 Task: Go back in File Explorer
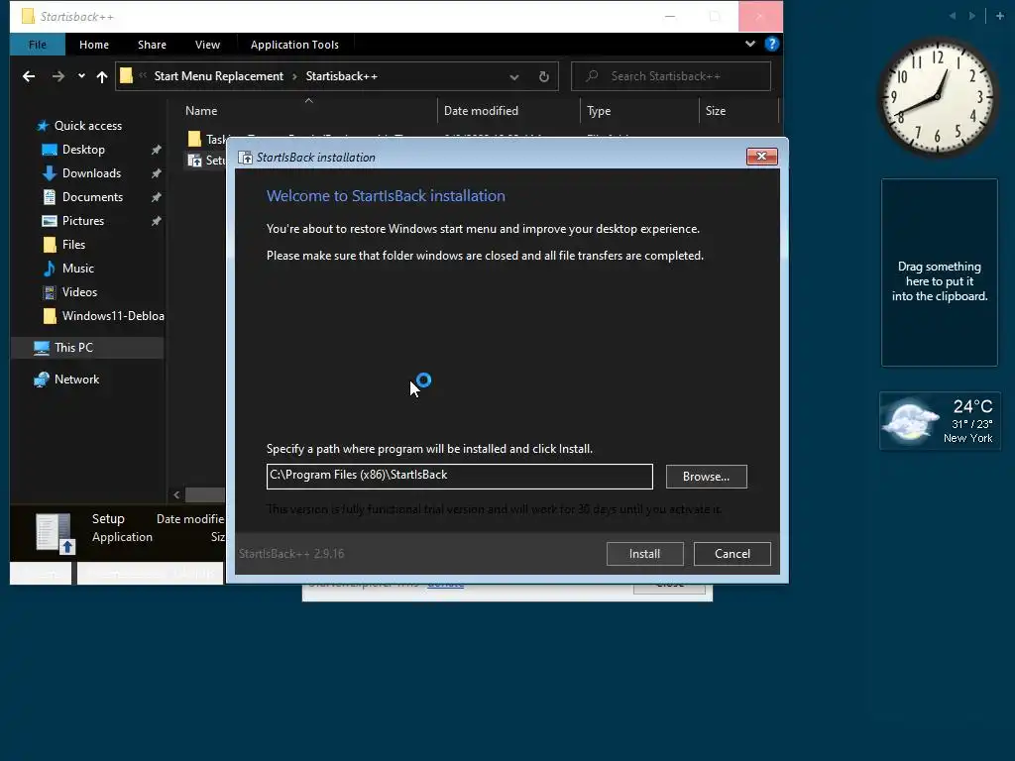(29, 76)
